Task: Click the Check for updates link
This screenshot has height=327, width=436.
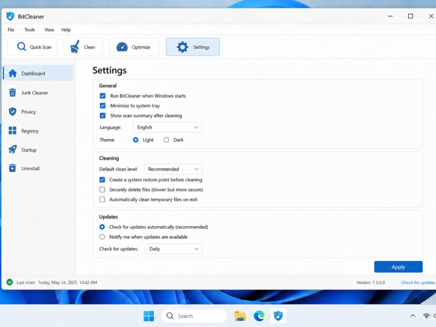Action: [418, 282]
